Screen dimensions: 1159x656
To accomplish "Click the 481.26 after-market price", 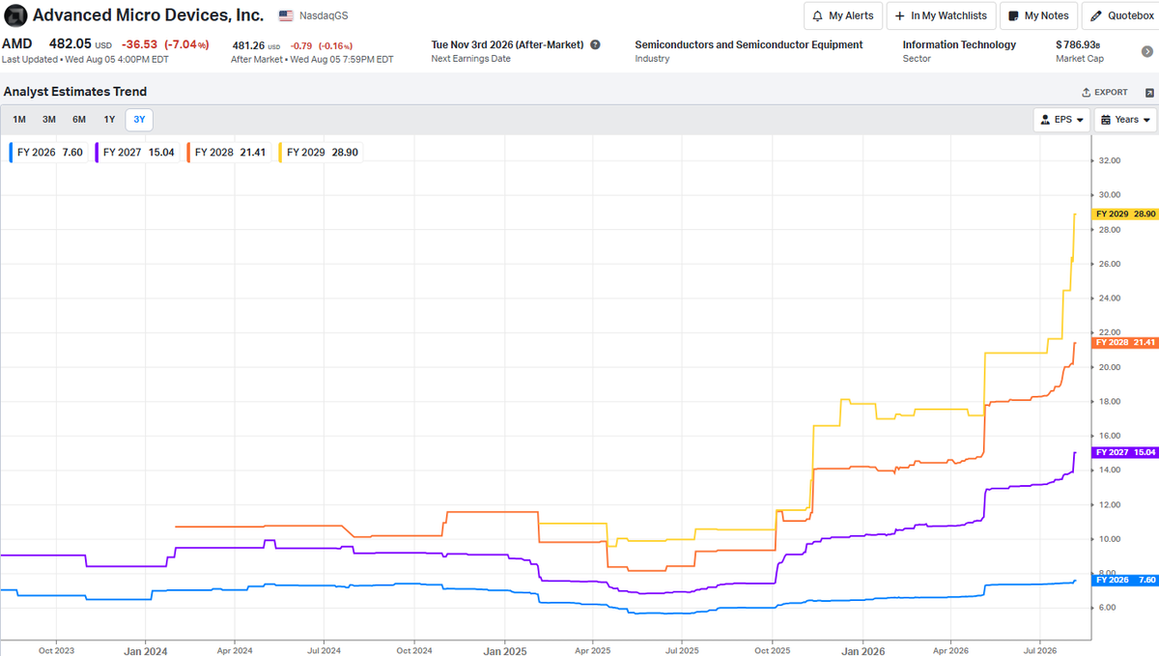I will pyautogui.click(x=247, y=45).
